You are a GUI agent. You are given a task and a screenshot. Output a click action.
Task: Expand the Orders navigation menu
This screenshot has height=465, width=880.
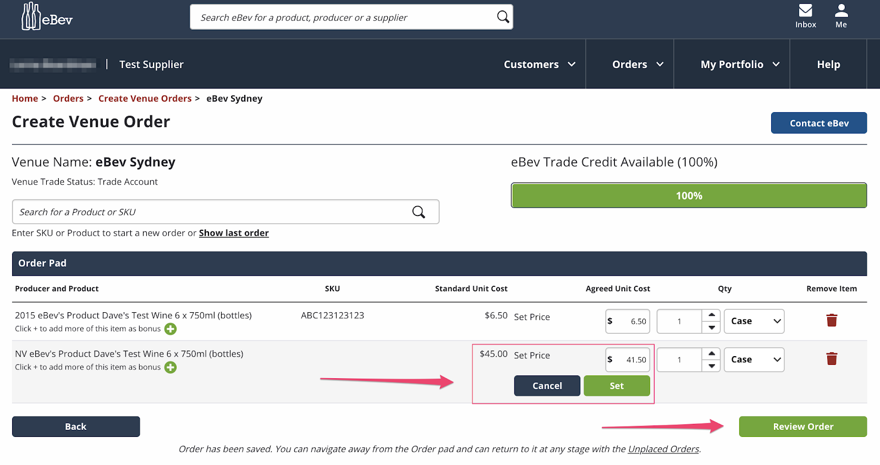click(637, 64)
